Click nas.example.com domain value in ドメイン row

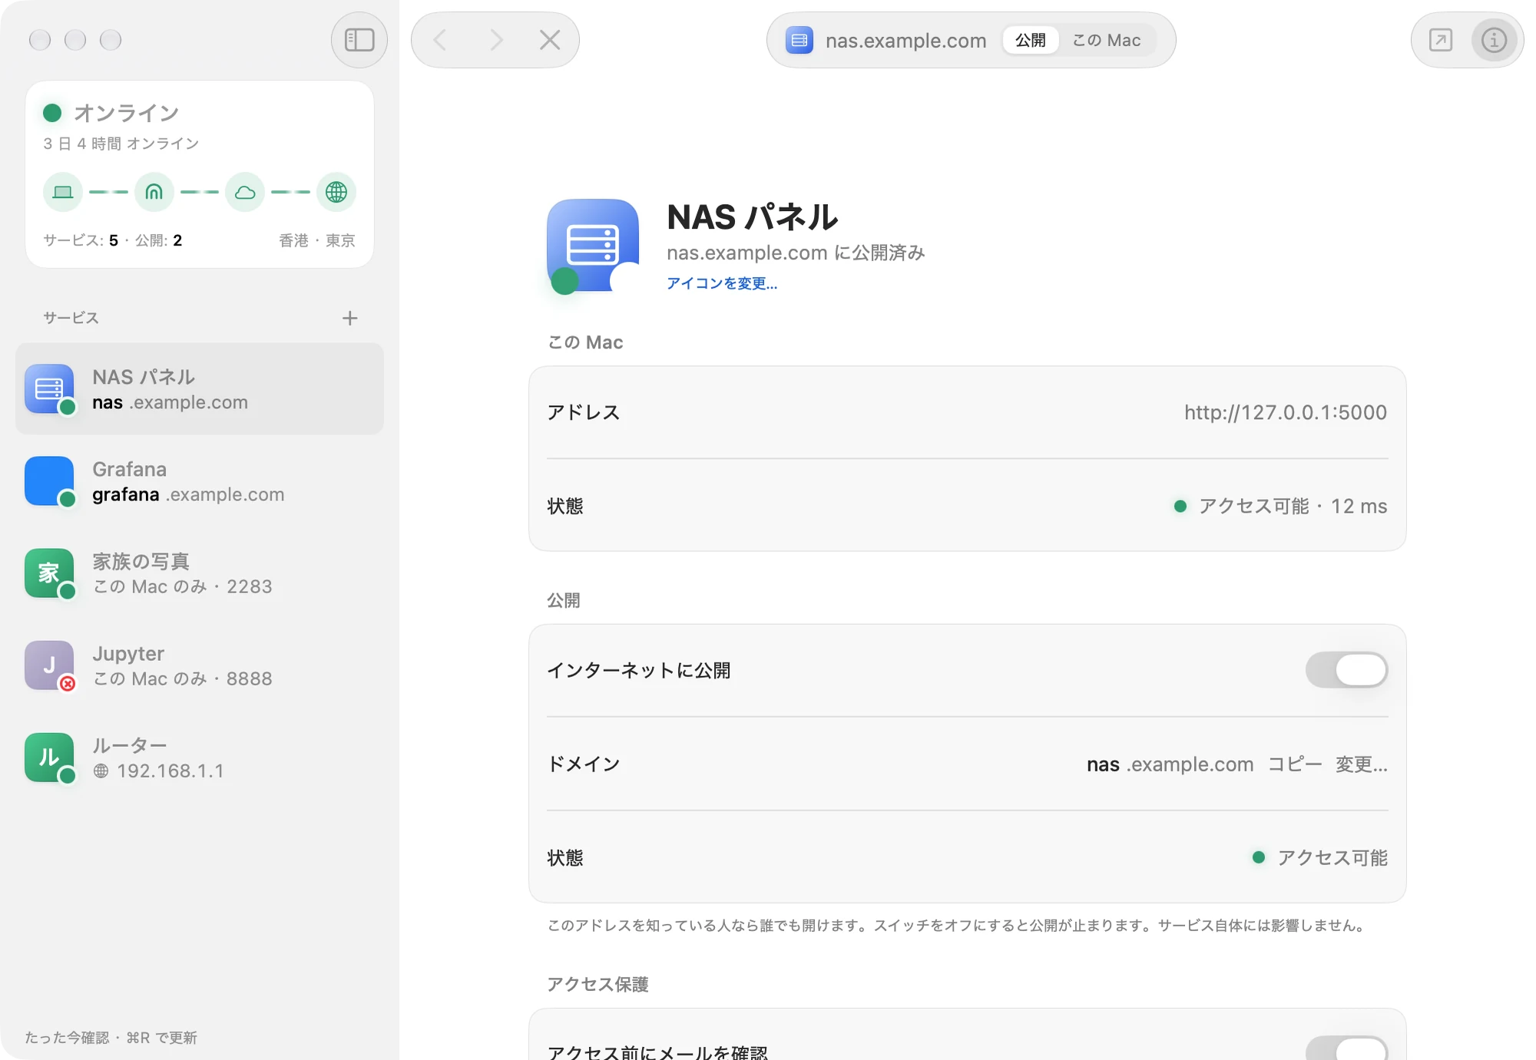click(x=1170, y=764)
